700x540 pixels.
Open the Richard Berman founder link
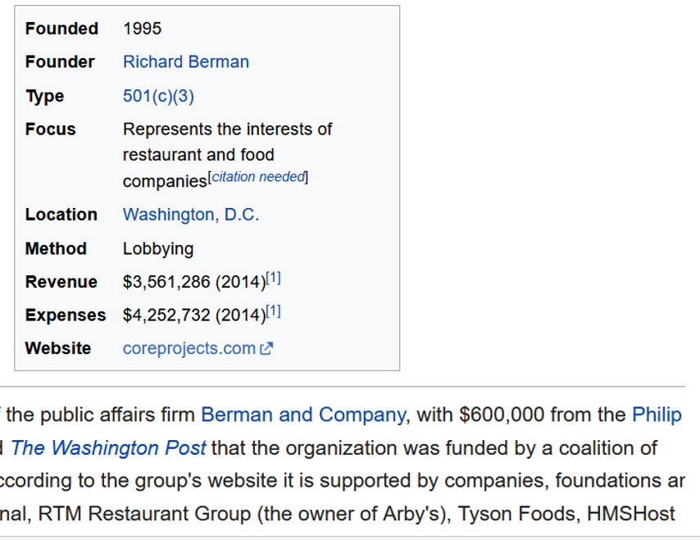point(185,62)
